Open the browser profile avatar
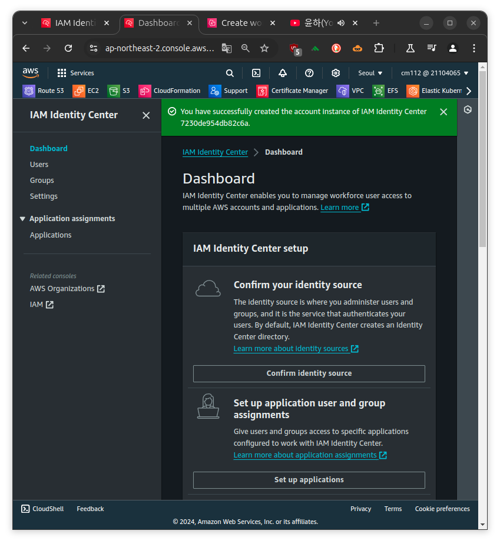The width and height of the screenshot is (500, 544). click(453, 48)
